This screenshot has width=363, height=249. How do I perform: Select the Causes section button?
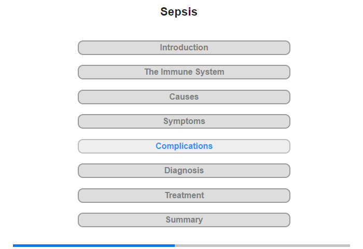click(x=184, y=97)
